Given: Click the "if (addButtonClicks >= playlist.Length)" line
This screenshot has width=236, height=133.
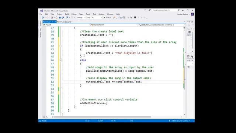Looking at the screenshot, I should [x=109, y=46].
